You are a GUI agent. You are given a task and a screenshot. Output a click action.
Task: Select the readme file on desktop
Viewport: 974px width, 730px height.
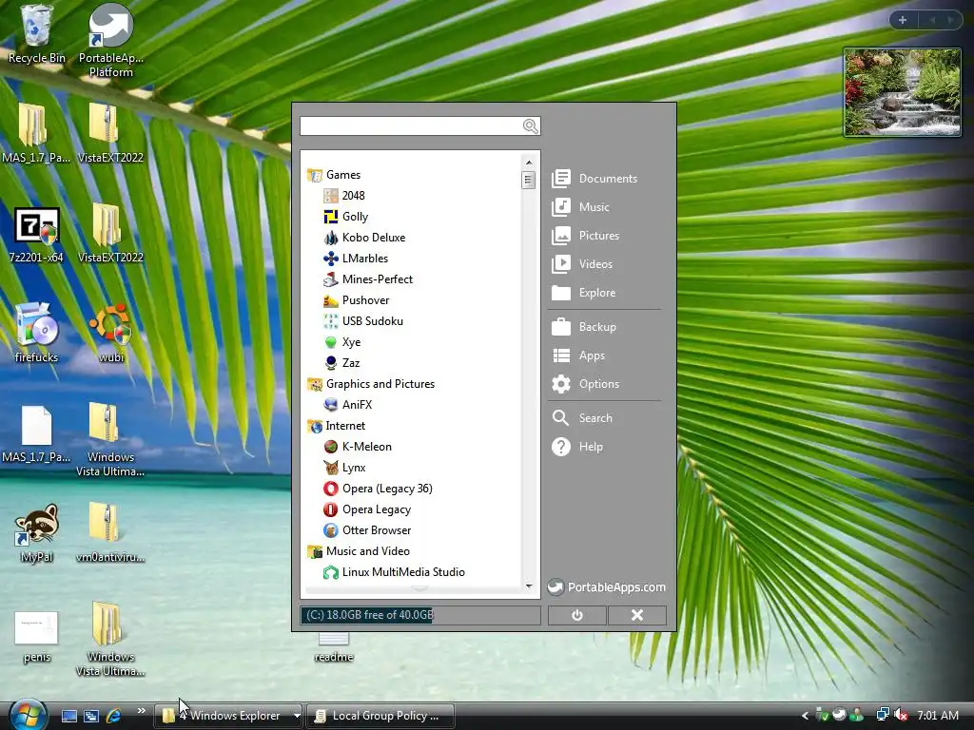coord(334,647)
